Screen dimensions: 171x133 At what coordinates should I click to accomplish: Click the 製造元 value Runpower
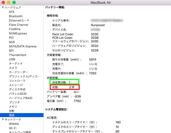98,25
